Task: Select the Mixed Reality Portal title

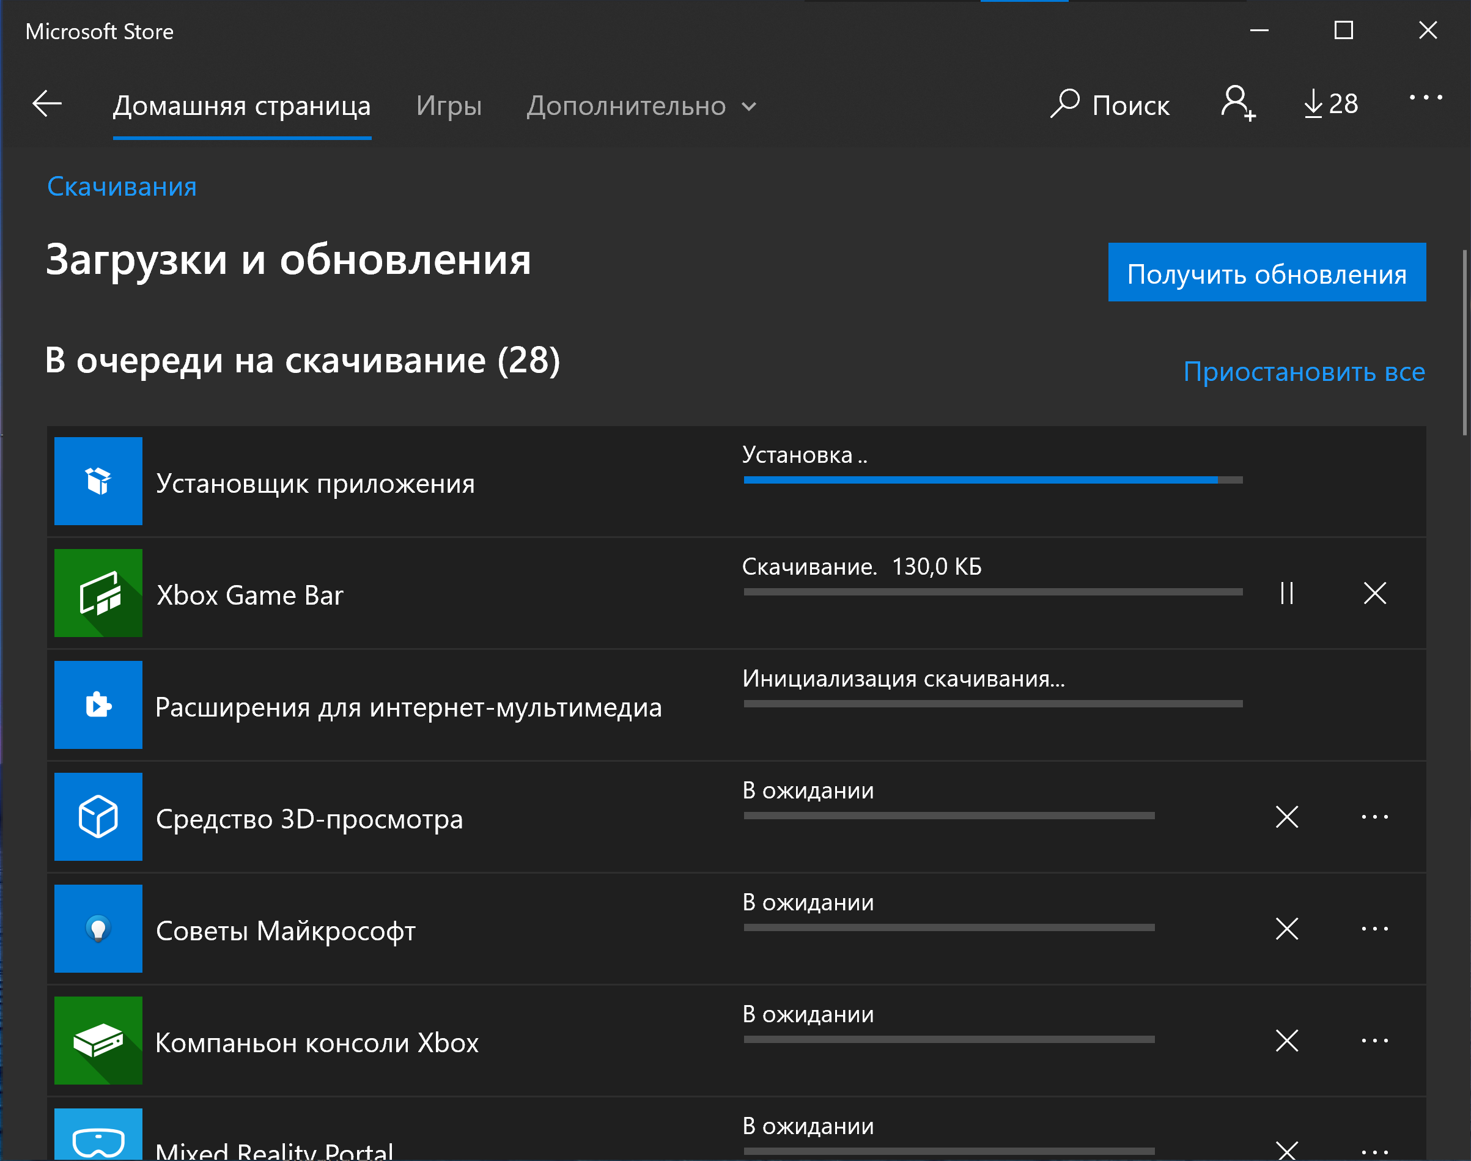Action: coord(275,1150)
